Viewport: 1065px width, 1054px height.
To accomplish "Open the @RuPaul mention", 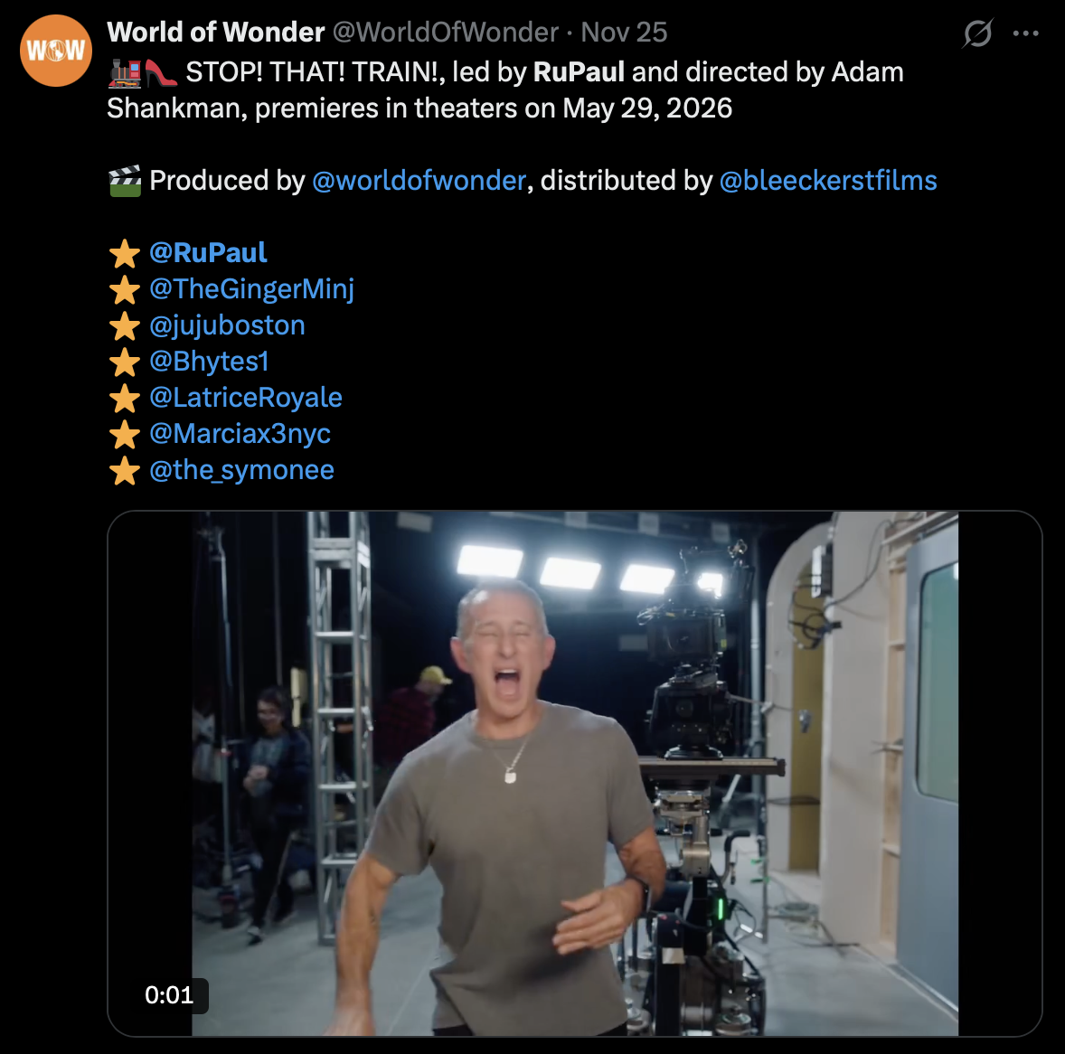I will 208,252.
